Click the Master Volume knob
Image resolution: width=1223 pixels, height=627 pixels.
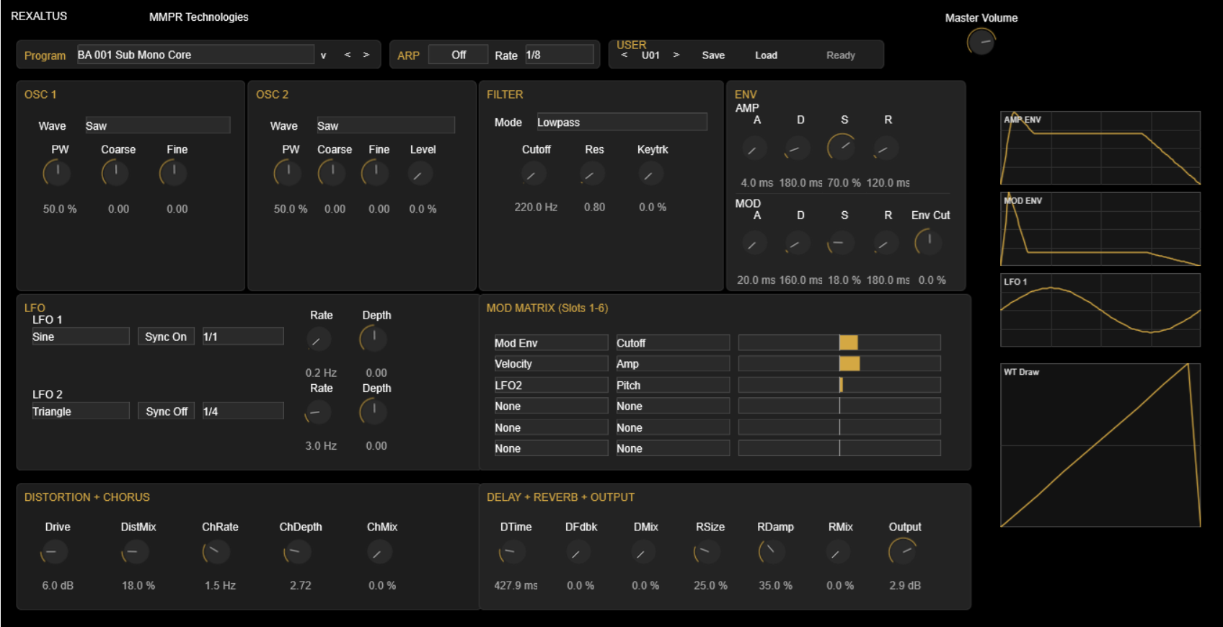click(981, 43)
